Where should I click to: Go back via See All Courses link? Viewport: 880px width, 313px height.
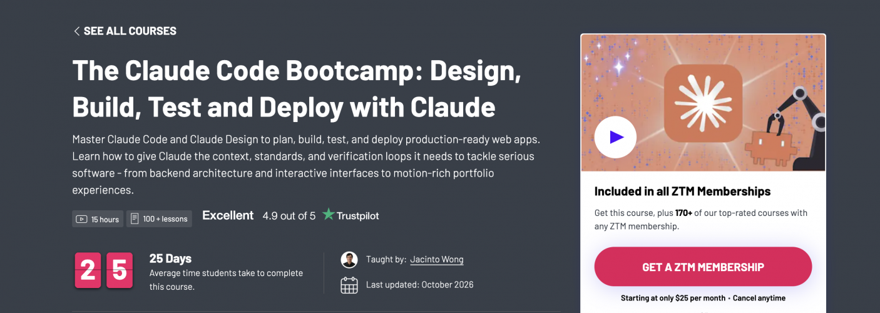pyautogui.click(x=125, y=31)
